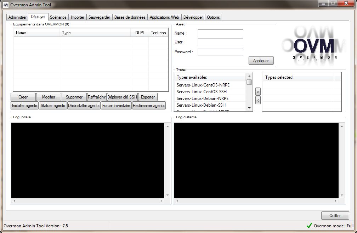Select Servers-Linux-Debian-NRPE type
This screenshot has height=233, width=357.
click(203, 98)
